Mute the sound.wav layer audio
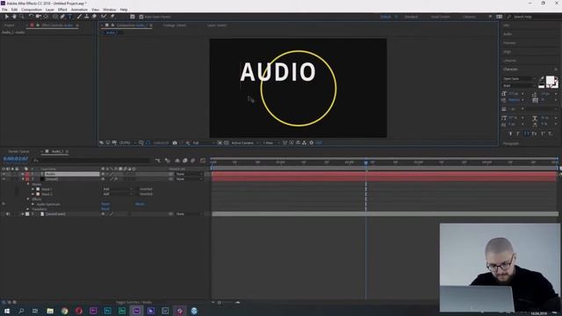Screen dimensions: 562x316 (x=8, y=214)
